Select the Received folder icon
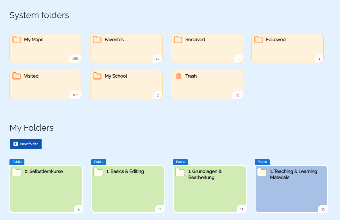 (178, 39)
